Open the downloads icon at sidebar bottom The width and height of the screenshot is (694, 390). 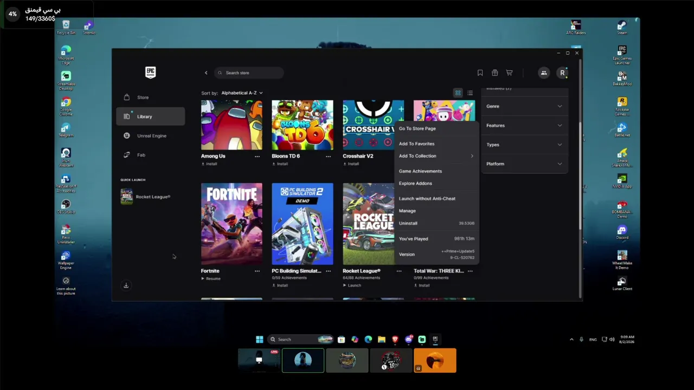pyautogui.click(x=126, y=285)
